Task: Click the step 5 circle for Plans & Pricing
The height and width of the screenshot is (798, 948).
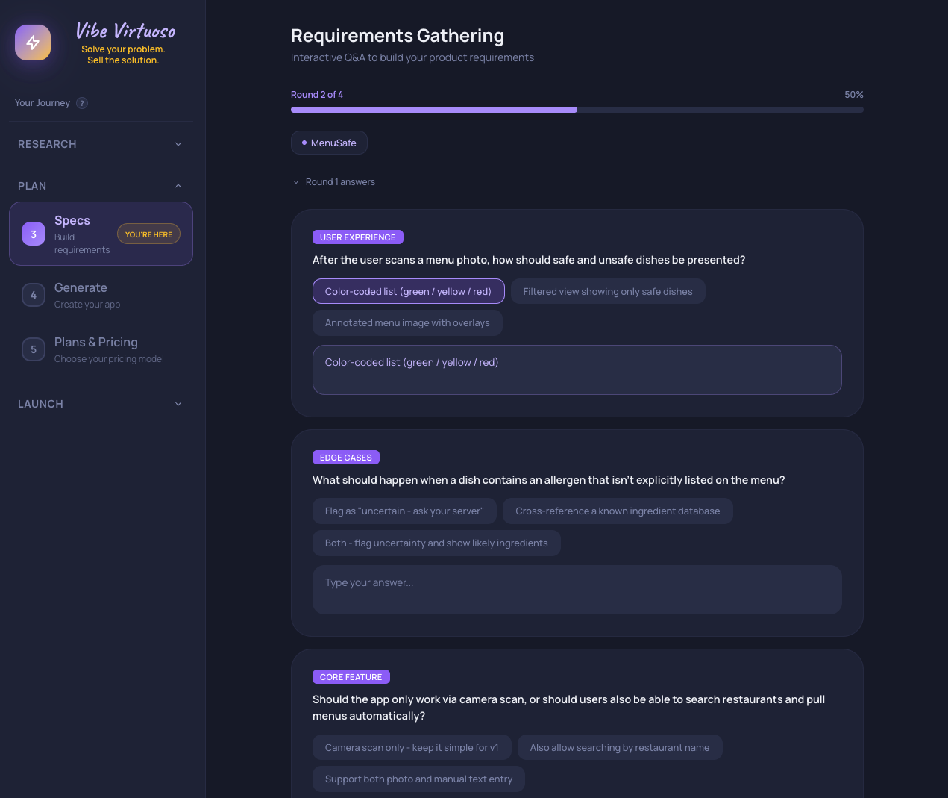Action: (33, 349)
